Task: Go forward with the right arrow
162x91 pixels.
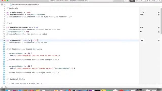Action: (x=8, y=5)
